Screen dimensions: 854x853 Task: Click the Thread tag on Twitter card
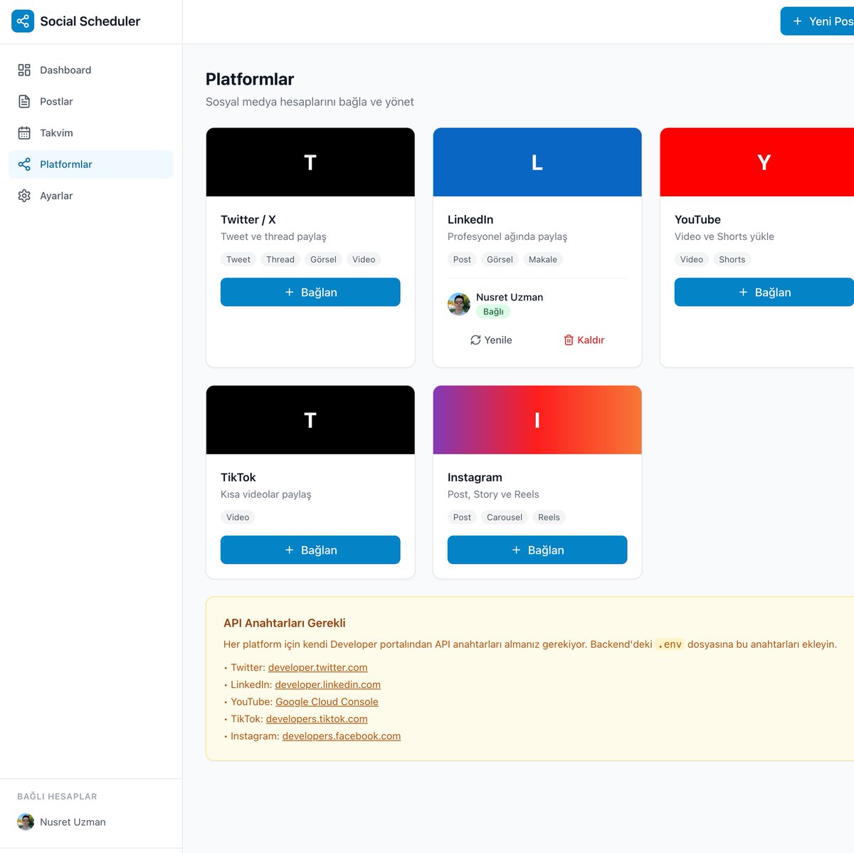[x=280, y=259]
